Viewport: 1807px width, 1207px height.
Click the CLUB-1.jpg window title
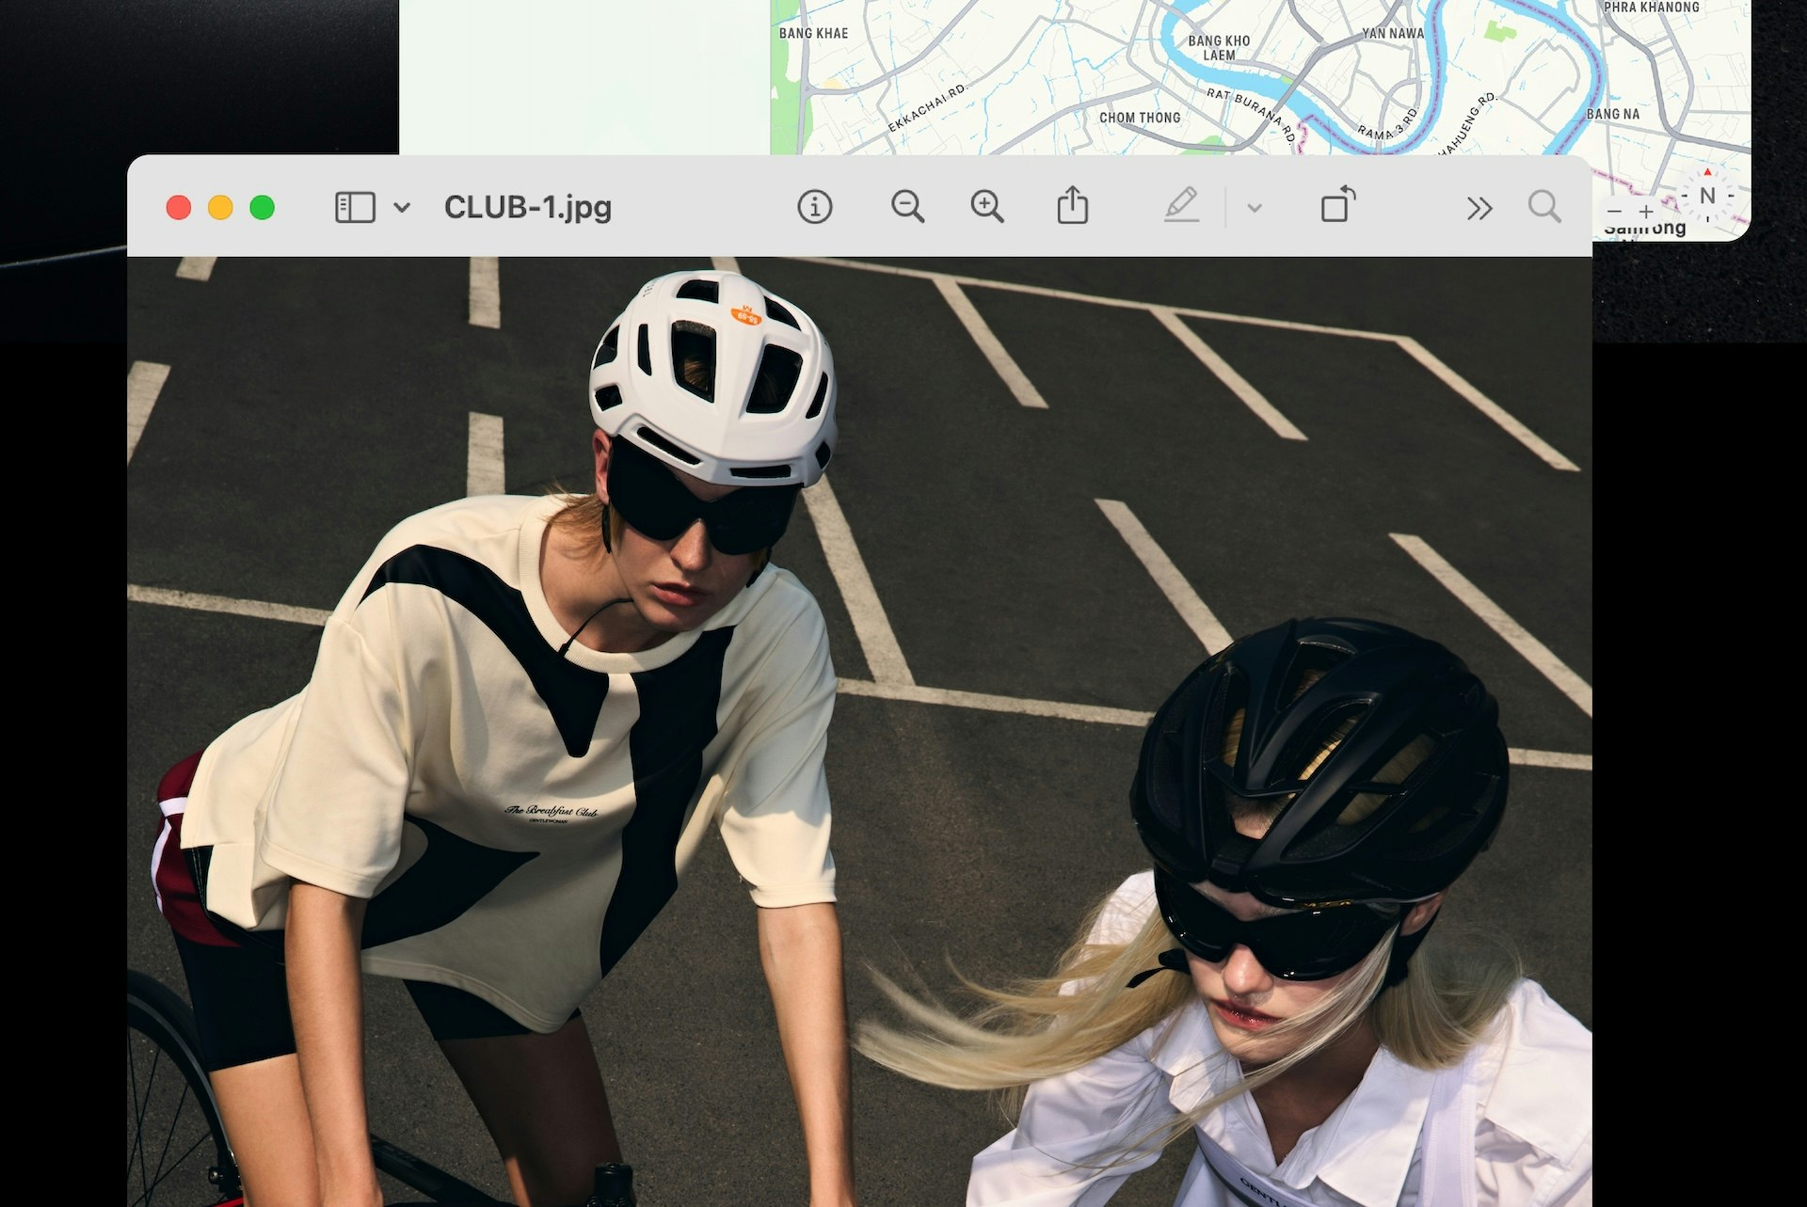[x=528, y=207]
